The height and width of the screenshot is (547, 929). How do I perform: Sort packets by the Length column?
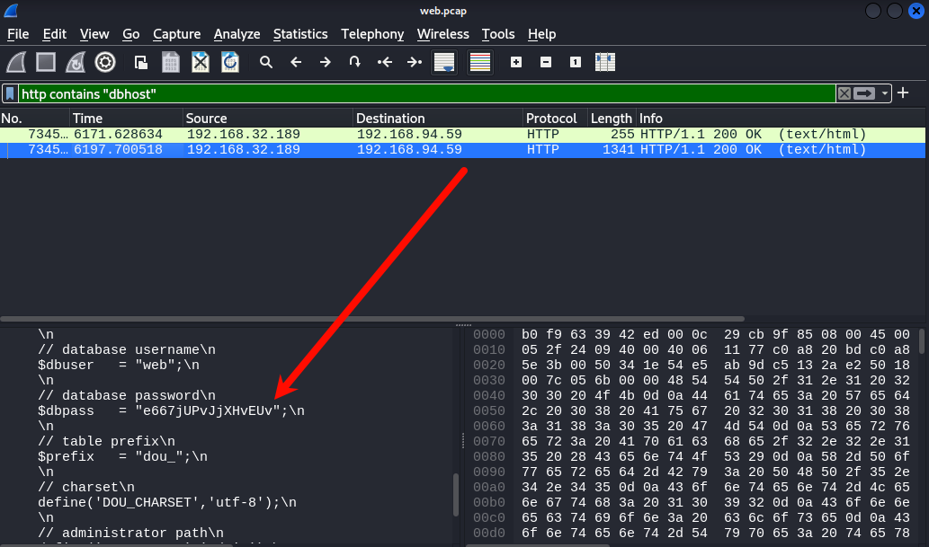point(611,119)
